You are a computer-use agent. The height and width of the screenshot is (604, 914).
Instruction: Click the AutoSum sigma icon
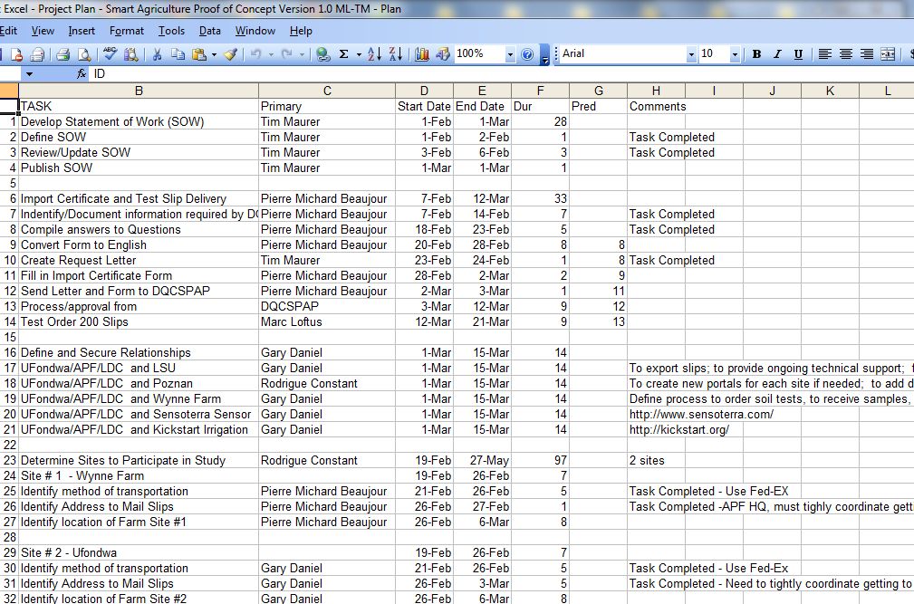pyautogui.click(x=344, y=54)
